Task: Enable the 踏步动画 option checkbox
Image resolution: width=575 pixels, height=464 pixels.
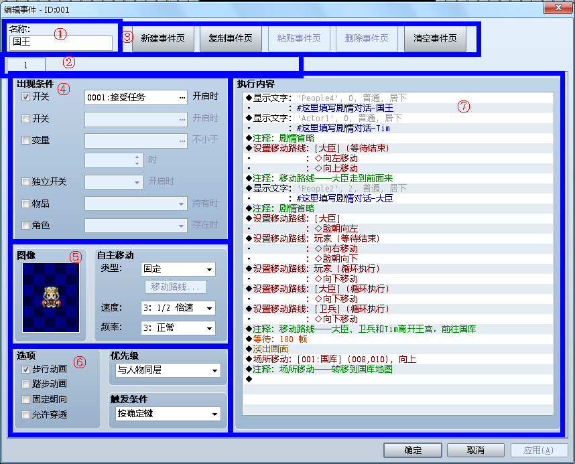Action: pos(25,384)
